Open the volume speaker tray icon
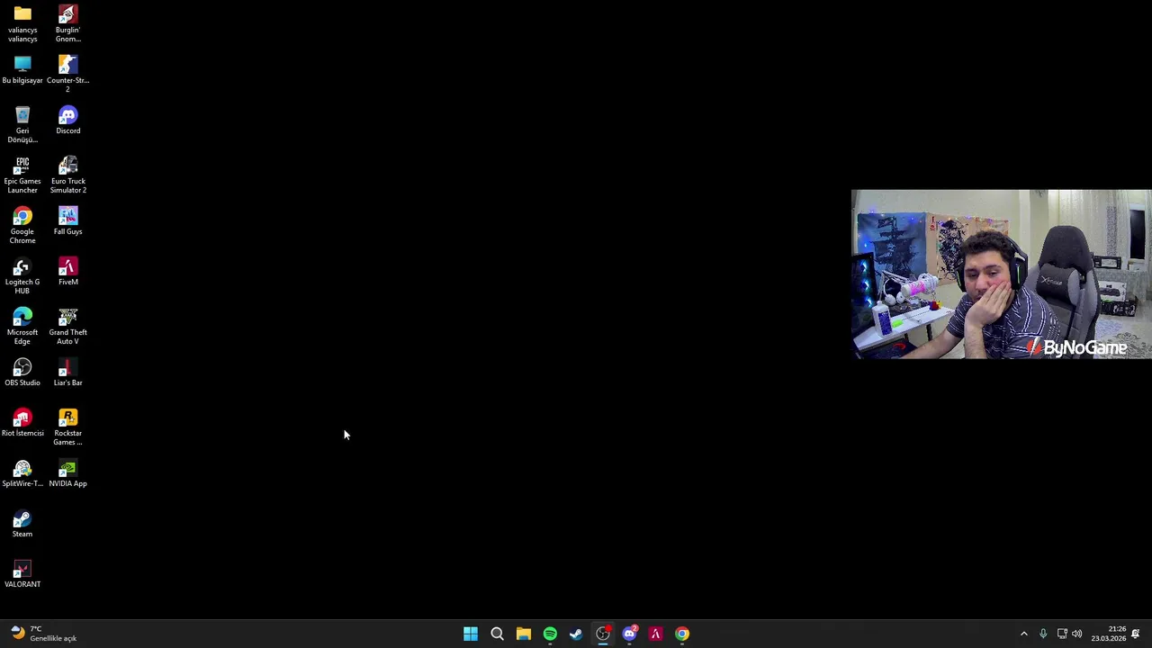Screen dimensions: 1152x648 click(1076, 634)
